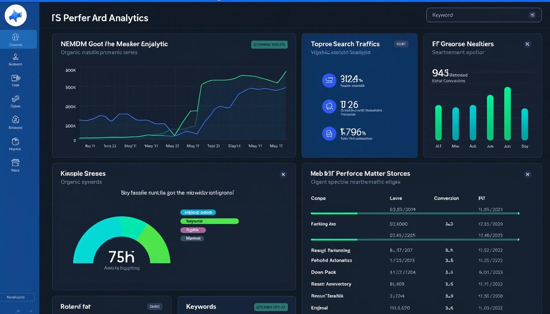Close the Web Performance Matter Stores card
Viewport: 550px width, 314px height.
(x=527, y=174)
